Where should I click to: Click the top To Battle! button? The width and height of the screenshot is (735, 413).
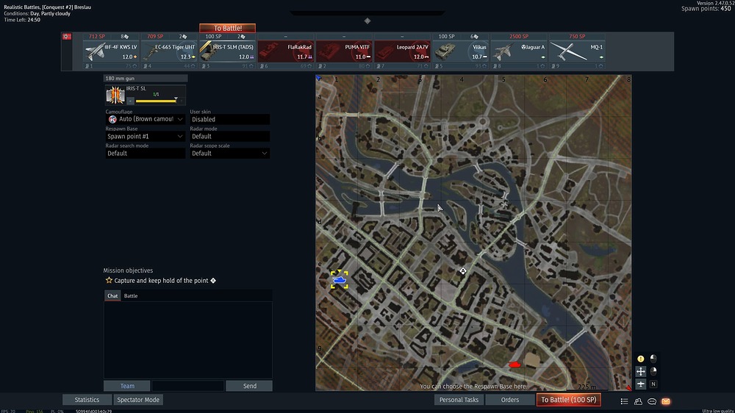point(227,28)
